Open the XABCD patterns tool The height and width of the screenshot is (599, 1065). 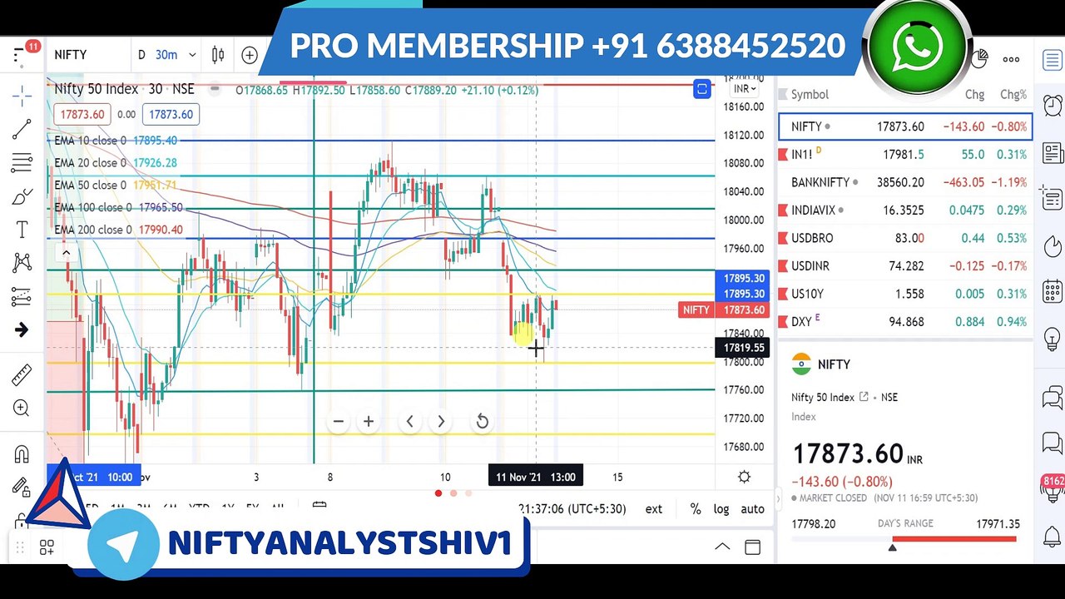pyautogui.click(x=22, y=263)
